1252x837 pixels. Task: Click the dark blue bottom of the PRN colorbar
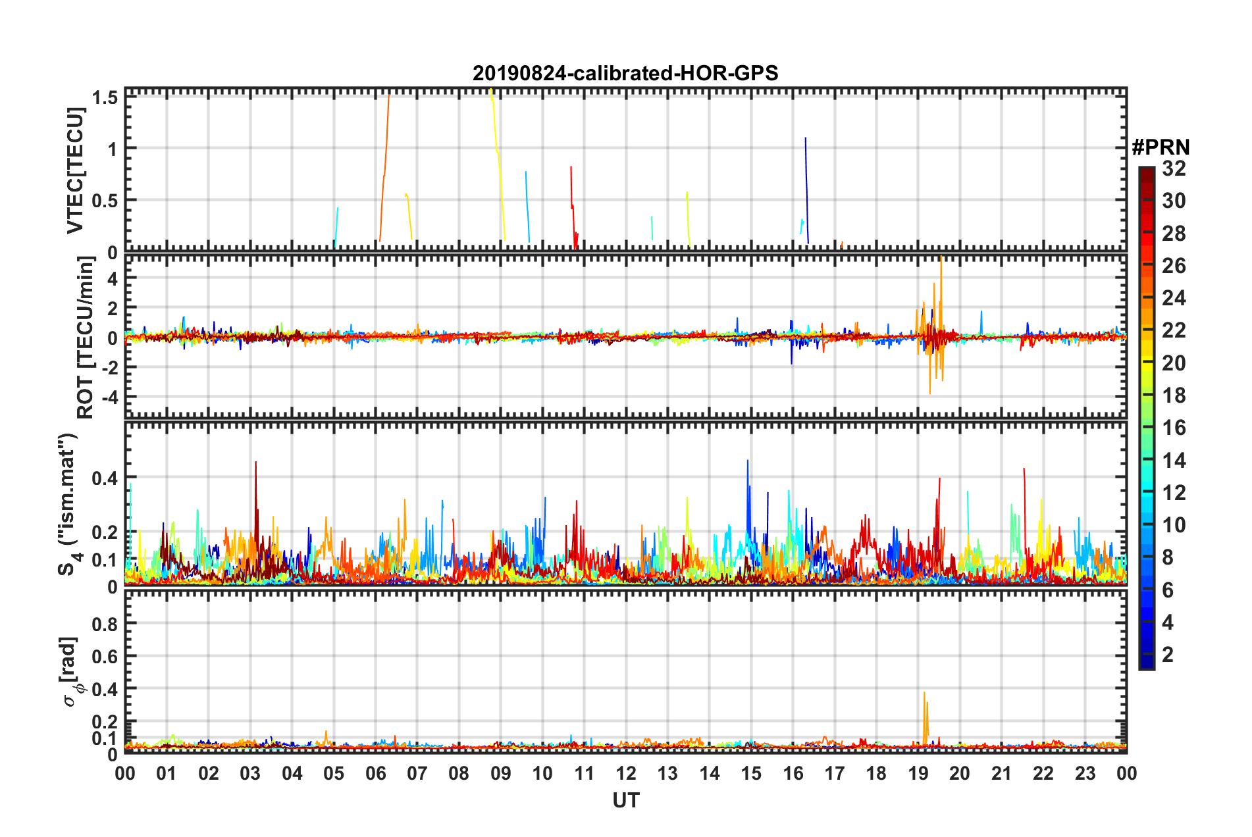(1146, 663)
